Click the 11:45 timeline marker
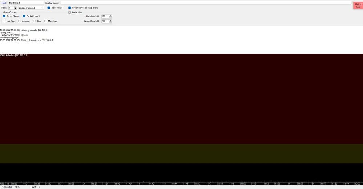Image resolution: width=363 pixels, height=189 pixels. [186, 184]
